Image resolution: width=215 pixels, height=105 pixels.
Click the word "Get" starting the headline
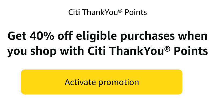point(17,36)
